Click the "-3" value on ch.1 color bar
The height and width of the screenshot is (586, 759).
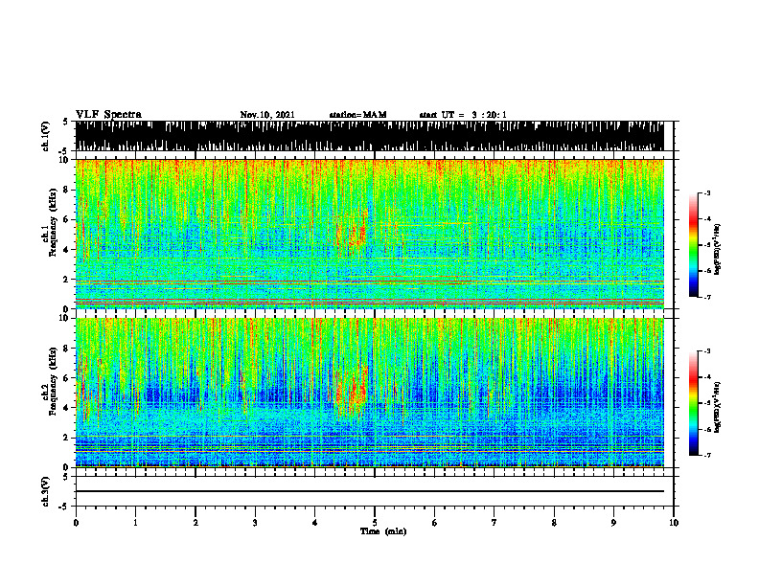707,193
